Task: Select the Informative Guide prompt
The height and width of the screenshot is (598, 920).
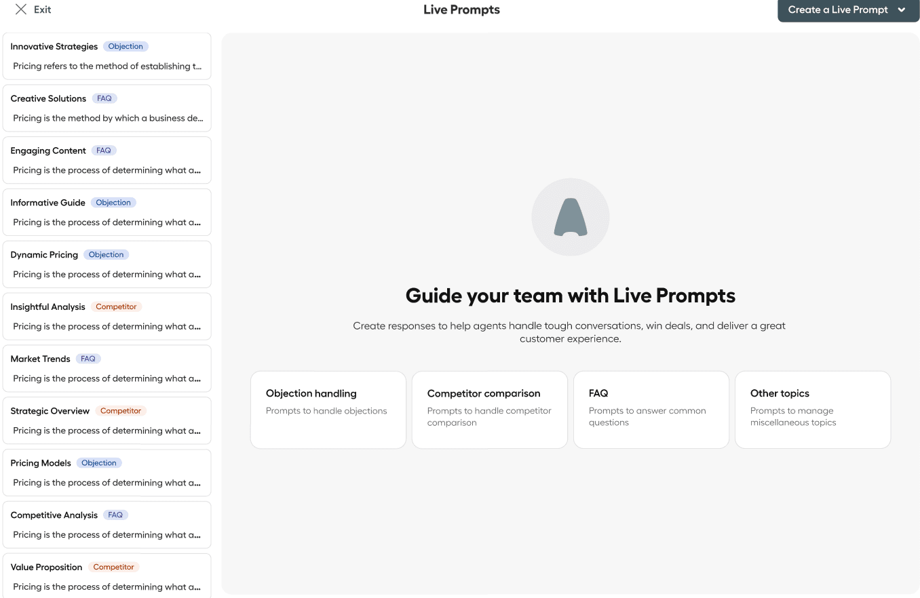Action: [107, 213]
